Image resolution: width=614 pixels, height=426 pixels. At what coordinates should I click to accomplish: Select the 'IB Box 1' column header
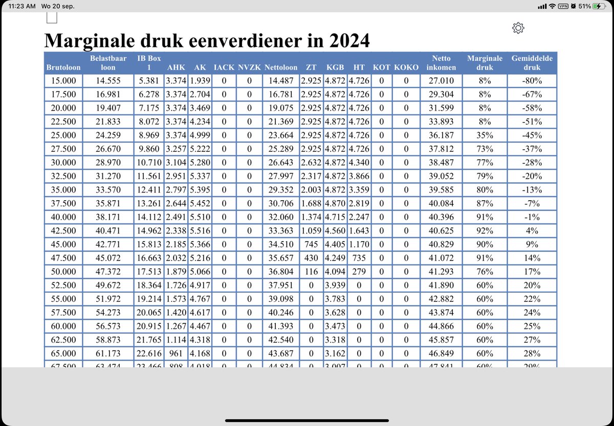tap(149, 63)
